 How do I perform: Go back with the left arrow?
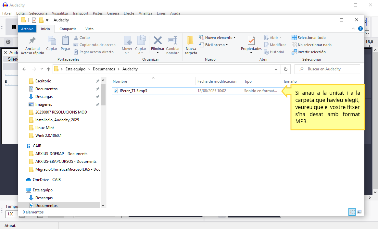pos(24,69)
